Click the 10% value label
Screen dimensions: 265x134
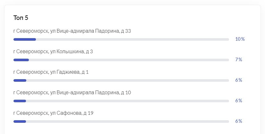click(240, 39)
